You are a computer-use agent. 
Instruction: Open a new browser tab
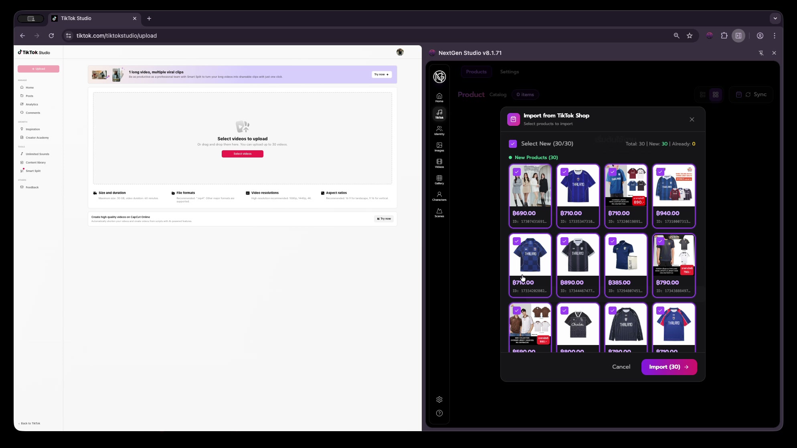(149, 18)
